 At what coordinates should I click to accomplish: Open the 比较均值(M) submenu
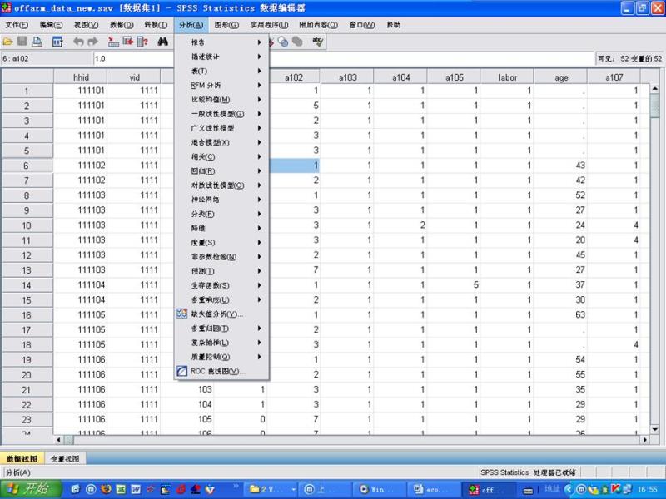pyautogui.click(x=221, y=99)
